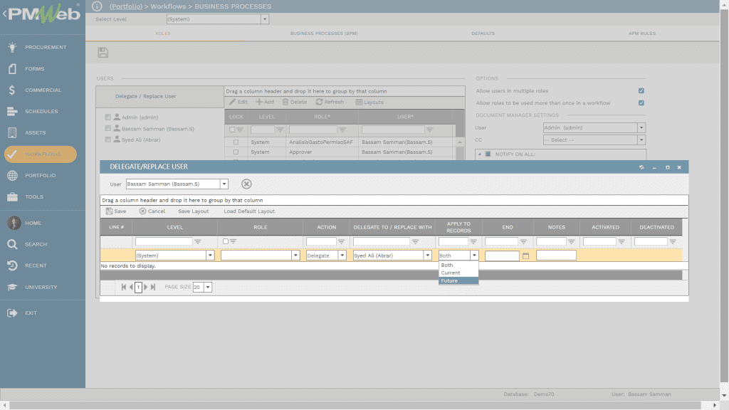Open the Delegate To Syed Ali dropdown

point(427,256)
